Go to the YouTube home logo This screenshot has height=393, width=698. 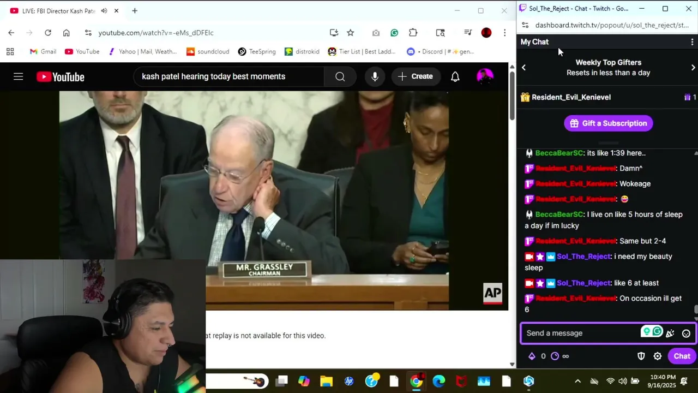coord(61,77)
